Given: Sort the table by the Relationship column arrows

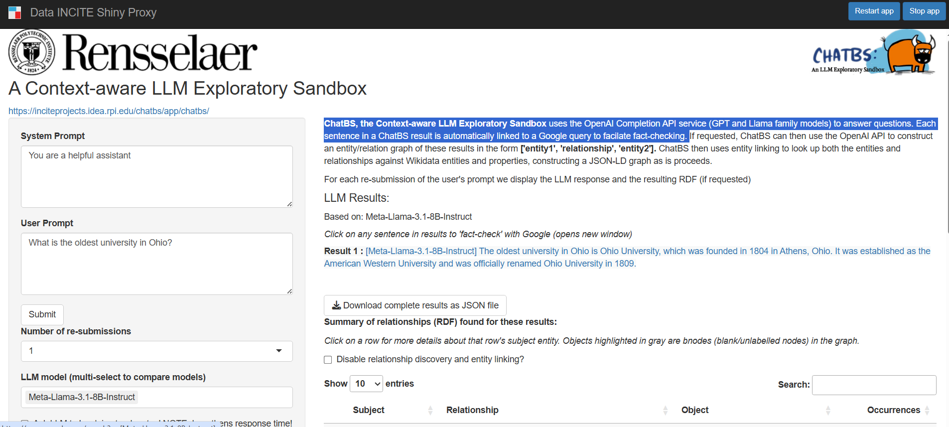Looking at the screenshot, I should (x=666, y=410).
